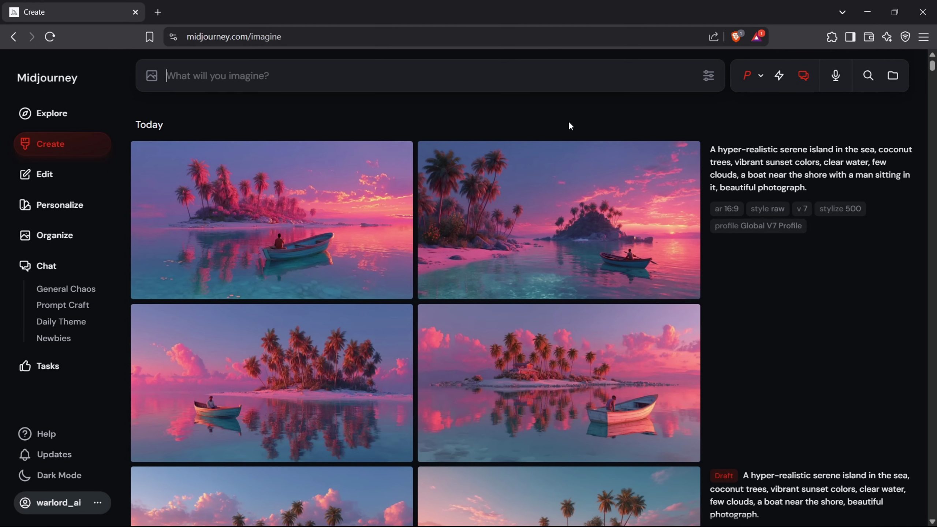Toggle the browser sidebar panel
The height and width of the screenshot is (527, 937).
click(850, 37)
